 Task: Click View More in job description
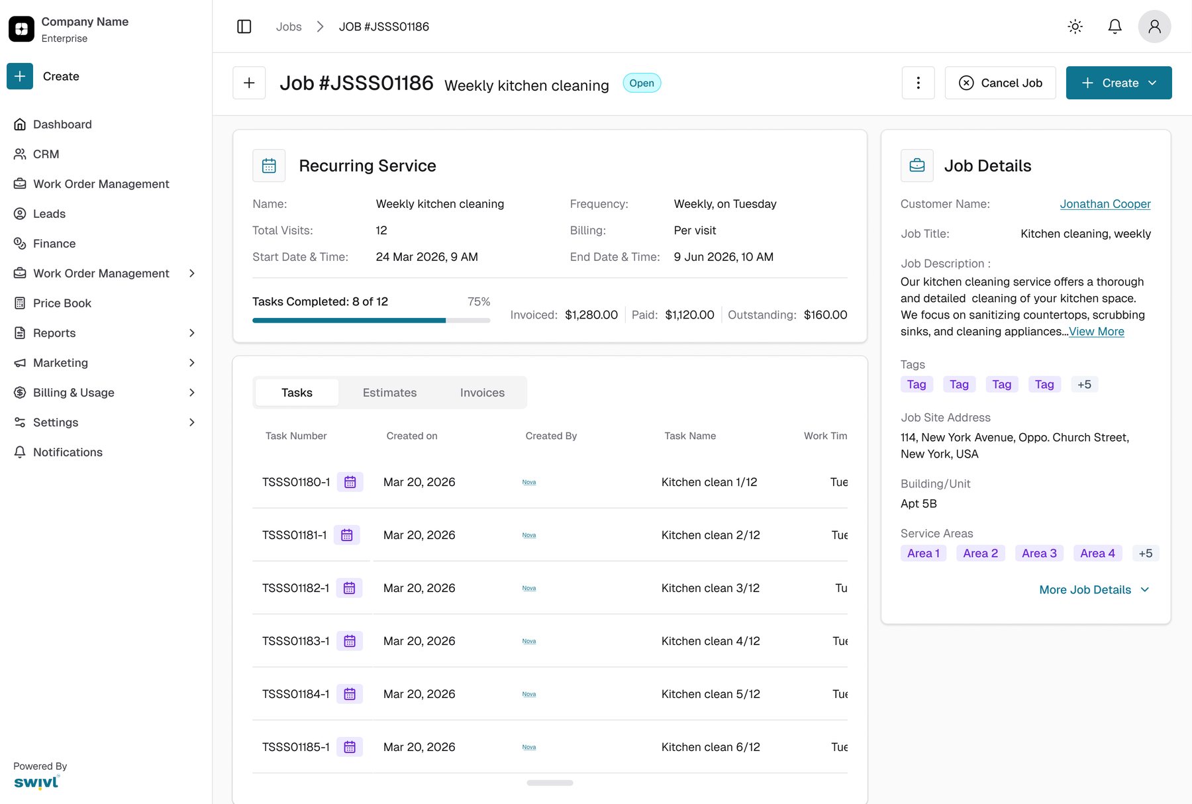1096,332
